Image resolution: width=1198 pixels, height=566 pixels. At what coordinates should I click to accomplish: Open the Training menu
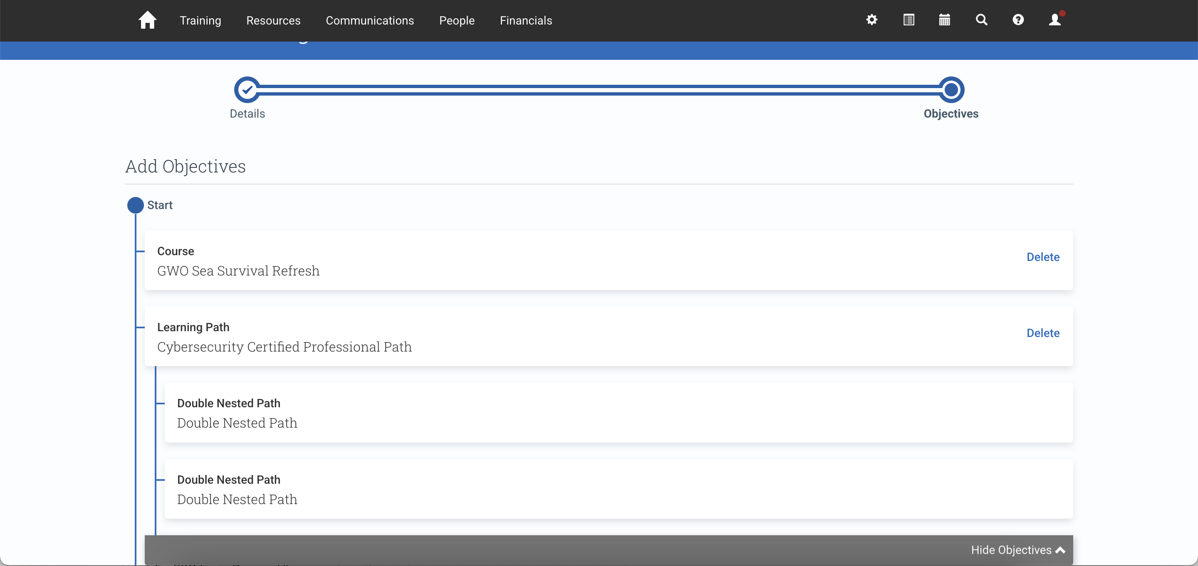coord(200,20)
